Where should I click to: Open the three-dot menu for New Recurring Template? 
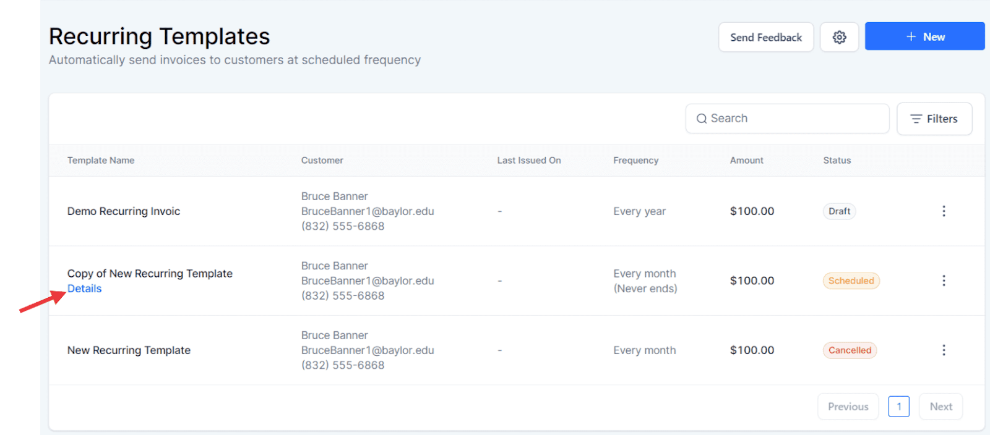click(x=944, y=350)
